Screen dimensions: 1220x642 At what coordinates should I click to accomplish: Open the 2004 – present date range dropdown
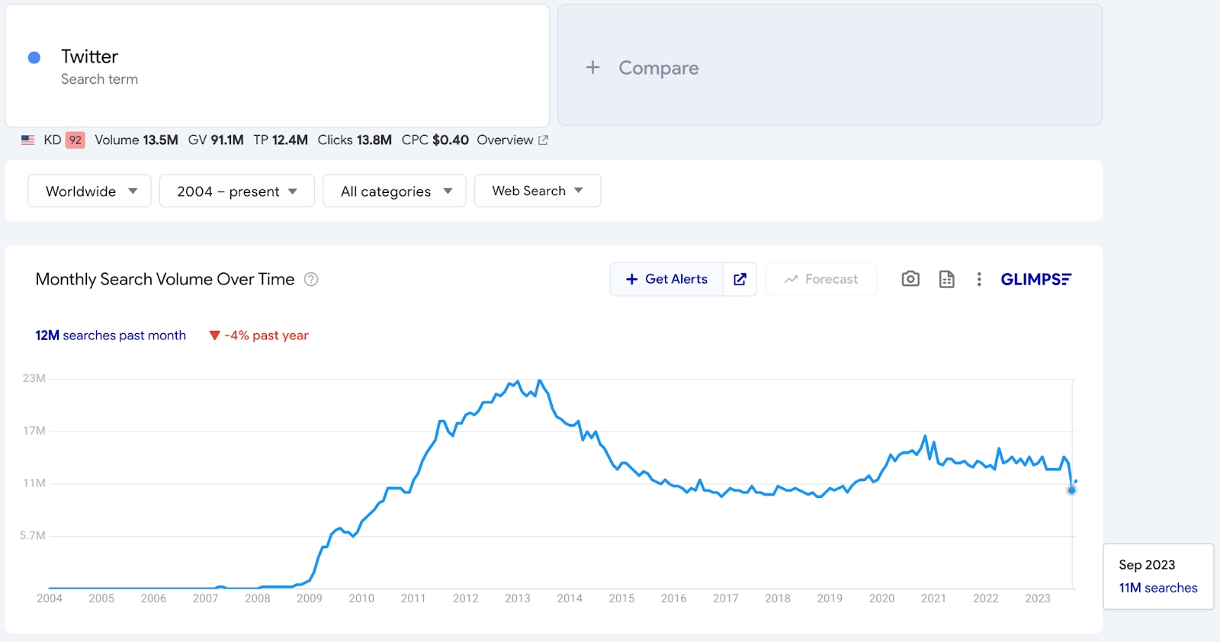click(x=237, y=191)
